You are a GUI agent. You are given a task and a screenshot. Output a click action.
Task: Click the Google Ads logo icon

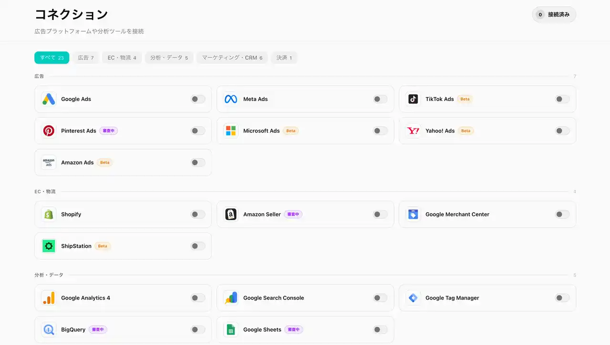click(49, 99)
